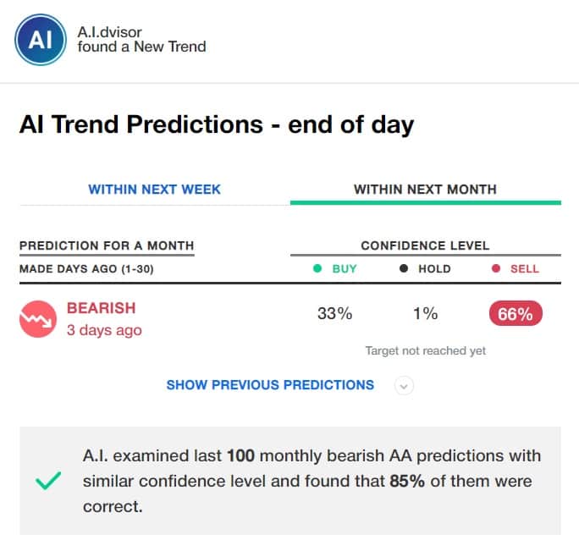
Task: Click the red 66% sell confidence badge
Action: click(x=515, y=315)
